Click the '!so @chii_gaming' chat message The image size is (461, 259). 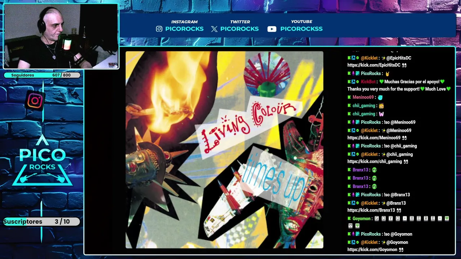[x=400, y=146]
